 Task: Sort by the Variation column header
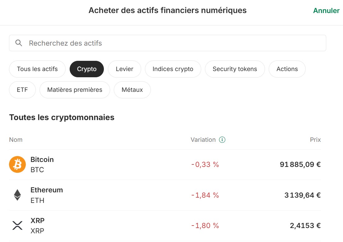(x=203, y=140)
